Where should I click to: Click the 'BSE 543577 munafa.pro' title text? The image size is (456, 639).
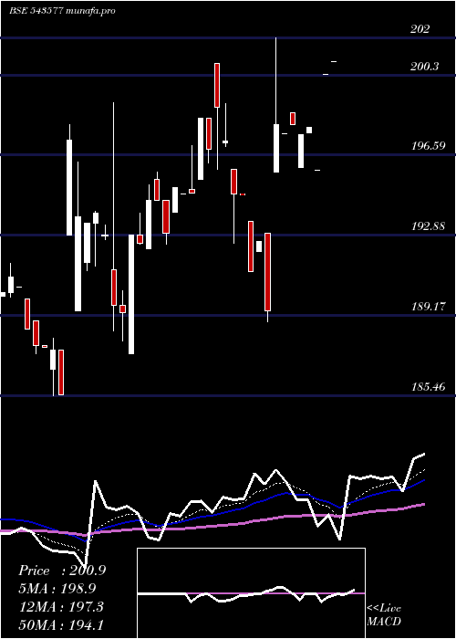[x=62, y=11]
